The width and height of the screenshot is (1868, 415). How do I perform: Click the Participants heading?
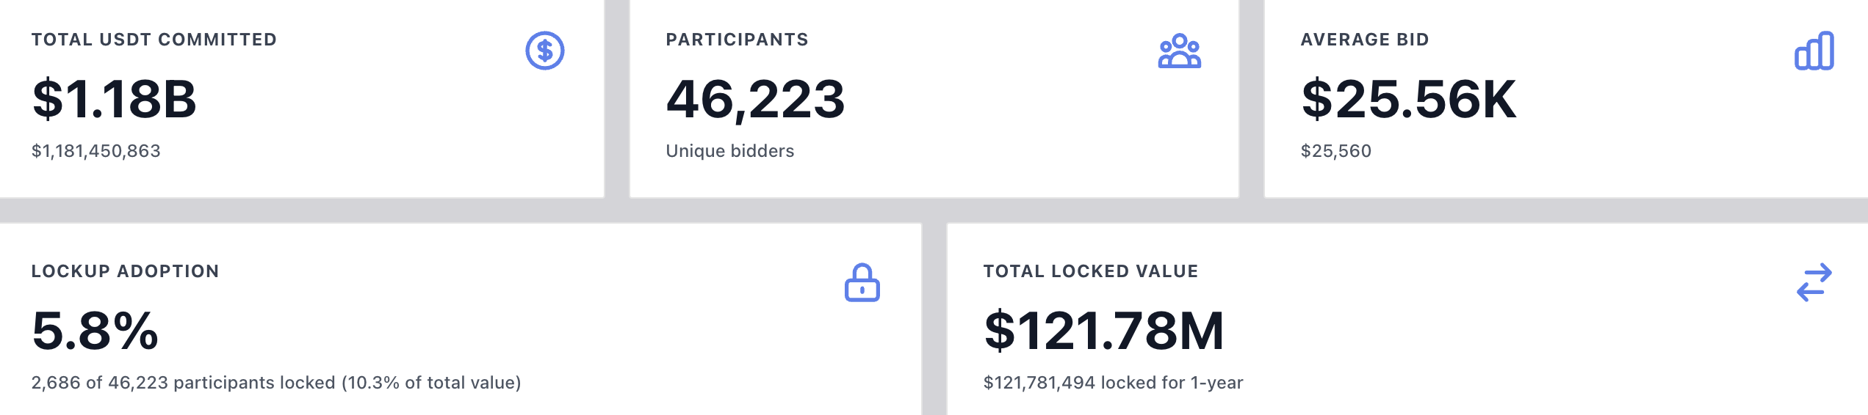[737, 40]
